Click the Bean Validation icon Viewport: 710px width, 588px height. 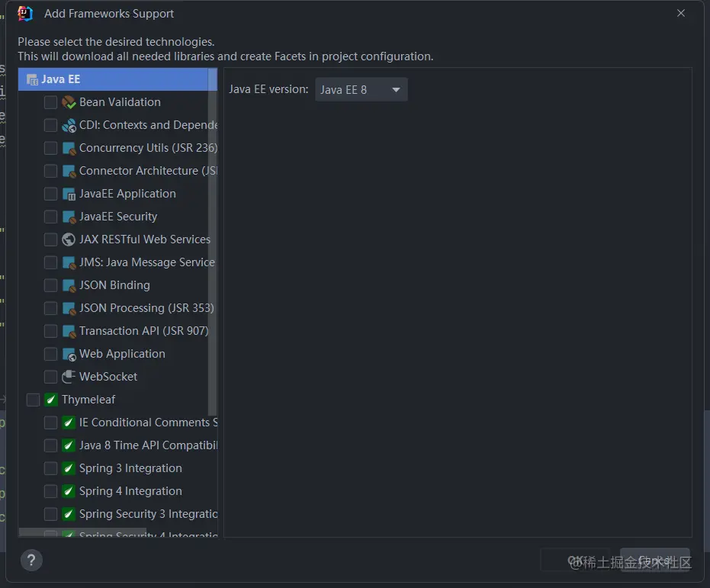point(69,102)
